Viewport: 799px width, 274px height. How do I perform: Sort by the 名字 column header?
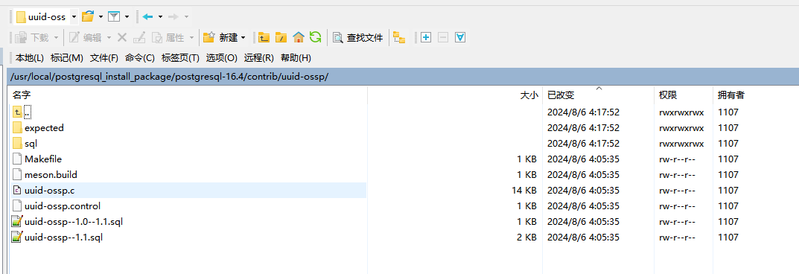point(188,95)
